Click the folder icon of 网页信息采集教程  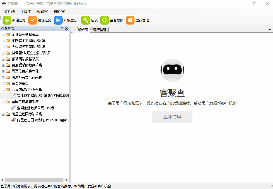8,71
